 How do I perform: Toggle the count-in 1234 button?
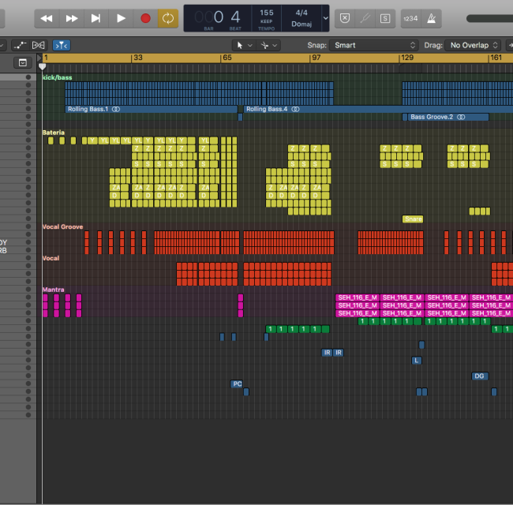point(410,17)
